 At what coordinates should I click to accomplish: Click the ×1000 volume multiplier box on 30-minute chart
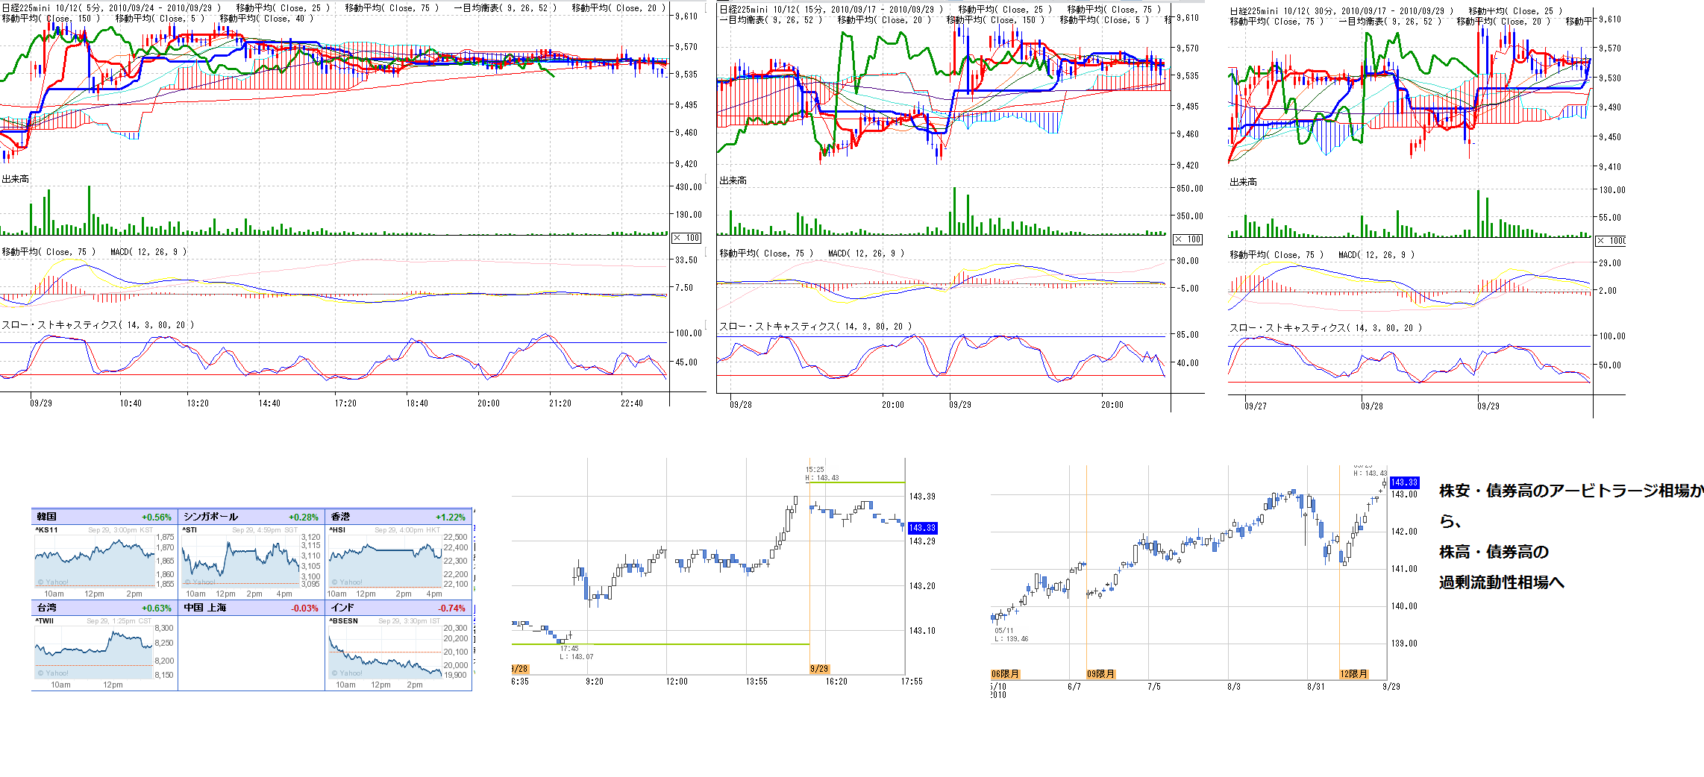[x=1611, y=241]
